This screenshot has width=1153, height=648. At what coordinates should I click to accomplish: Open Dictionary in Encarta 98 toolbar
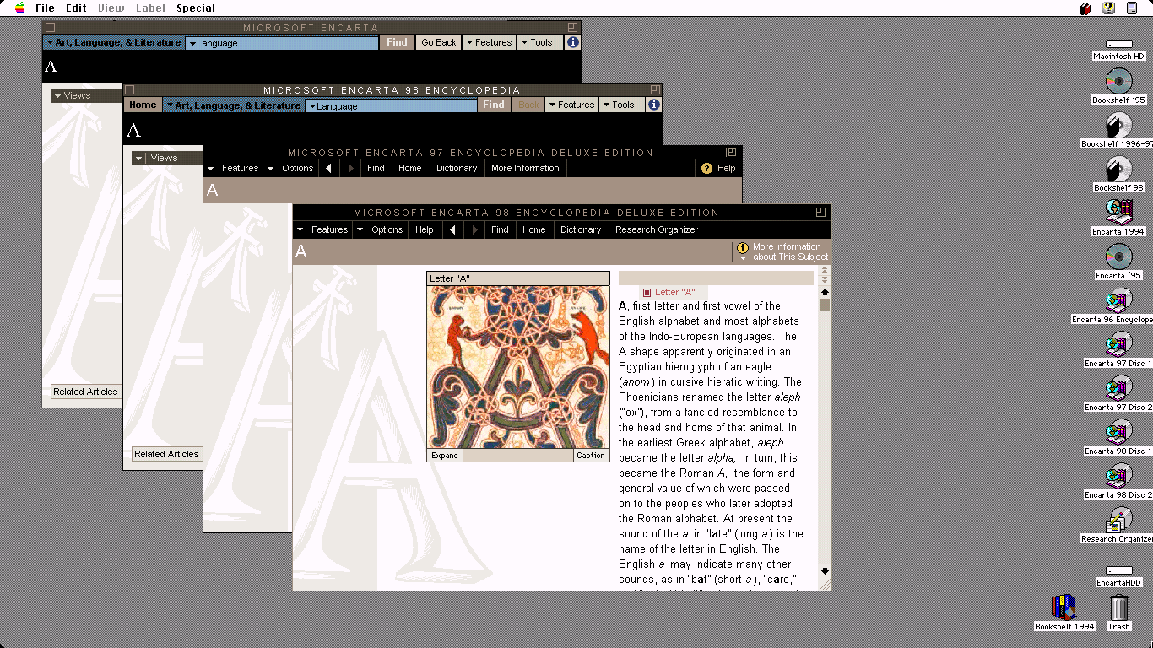point(581,229)
